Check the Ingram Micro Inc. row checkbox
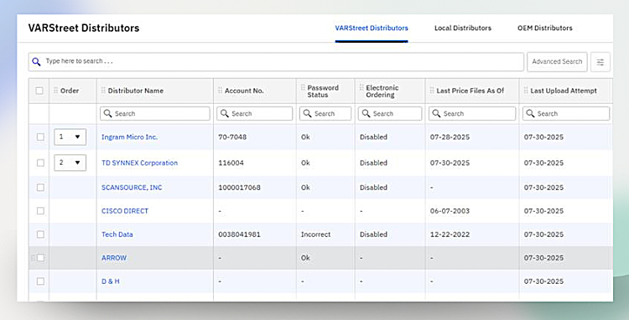The width and height of the screenshot is (629, 320). [40, 137]
